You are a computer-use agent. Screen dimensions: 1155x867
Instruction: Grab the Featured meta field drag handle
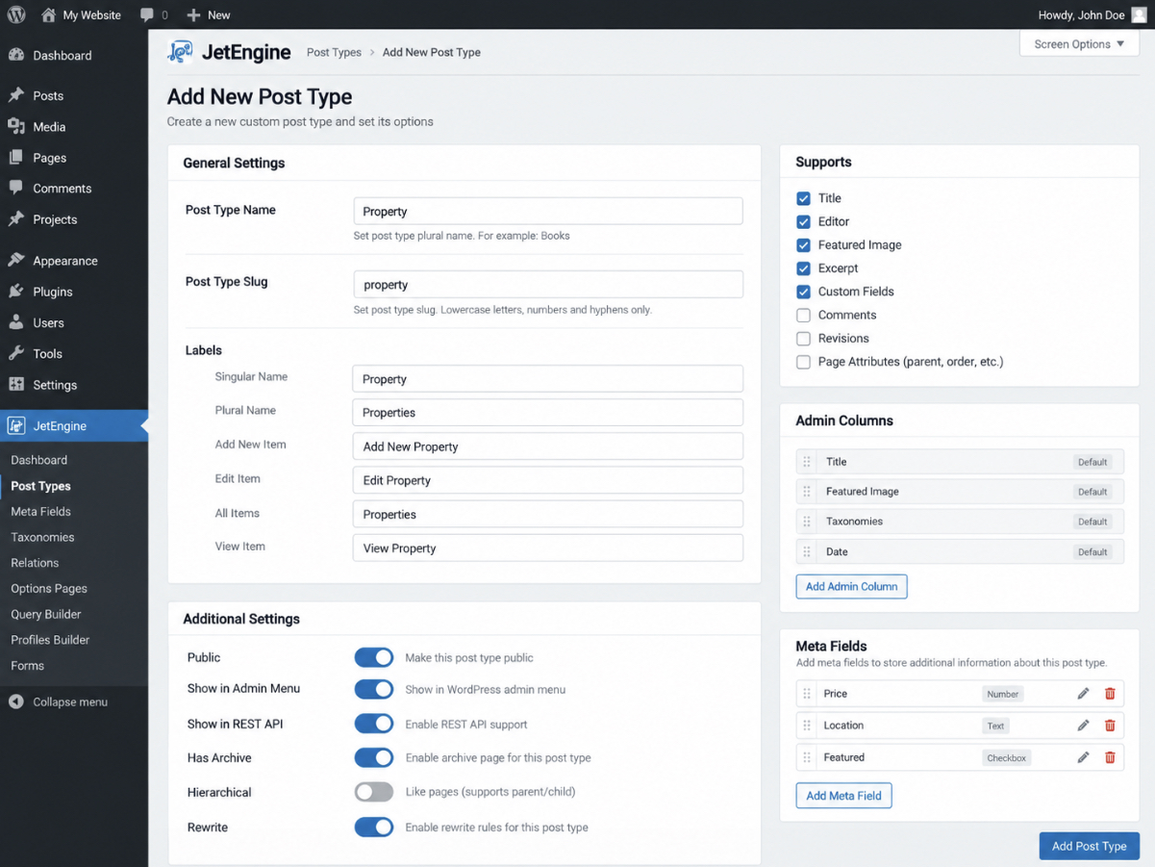pyautogui.click(x=807, y=757)
